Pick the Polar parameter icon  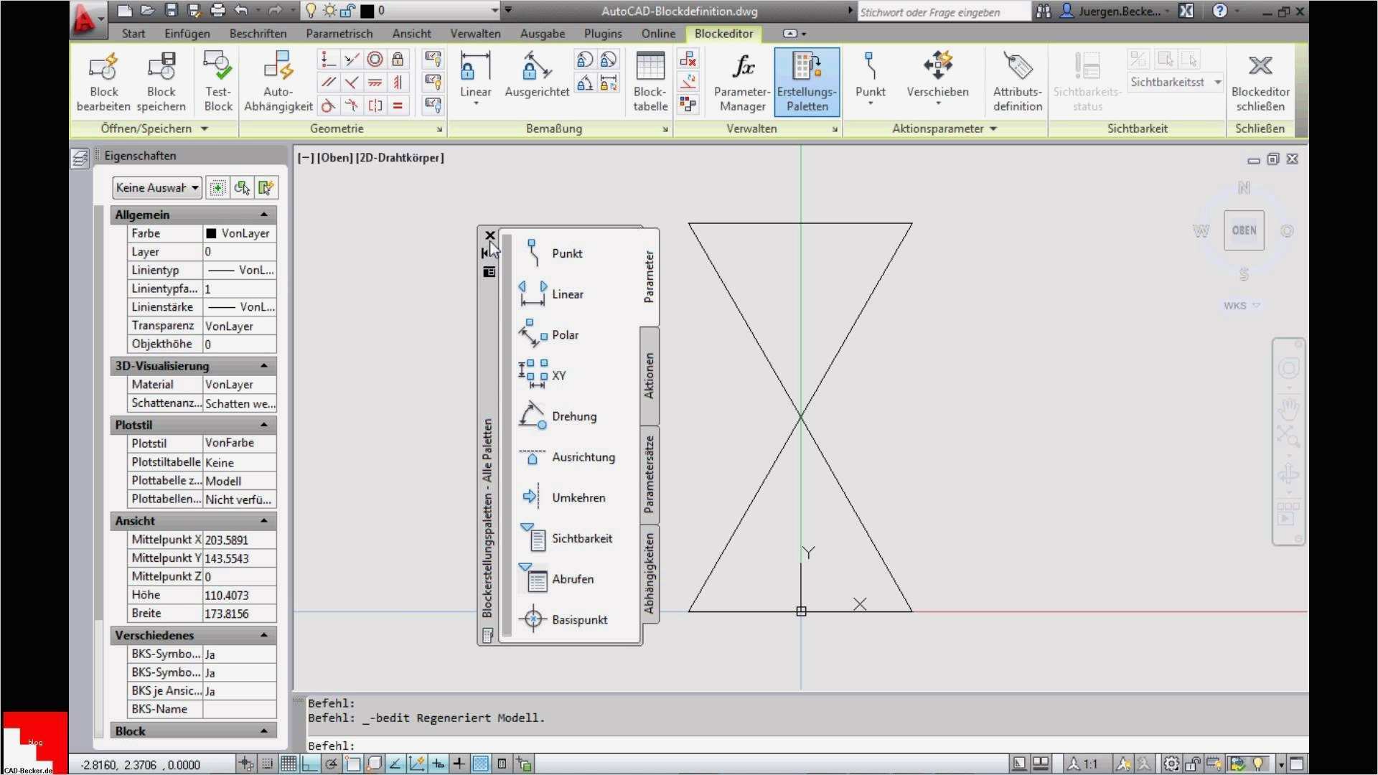(532, 334)
